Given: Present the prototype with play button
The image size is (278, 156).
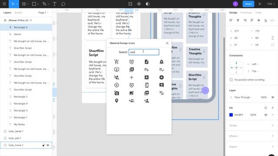Looking at the screenshot, I should pos(260,4).
